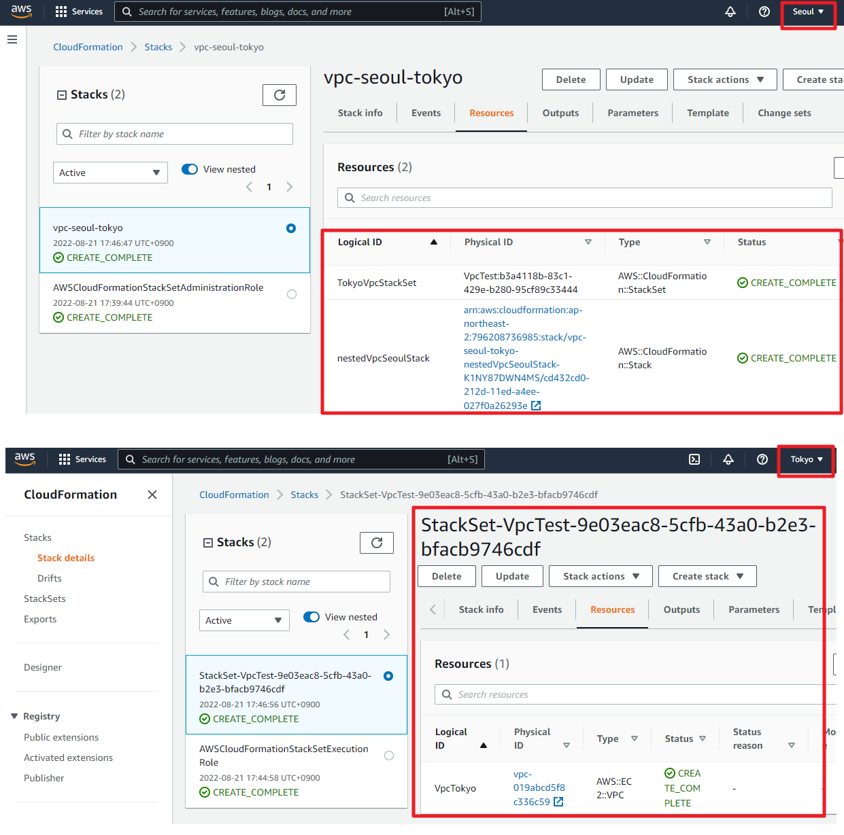Launch CloudShell icon in Tokyo console
Screen dimensions: 844x835
tap(694, 459)
